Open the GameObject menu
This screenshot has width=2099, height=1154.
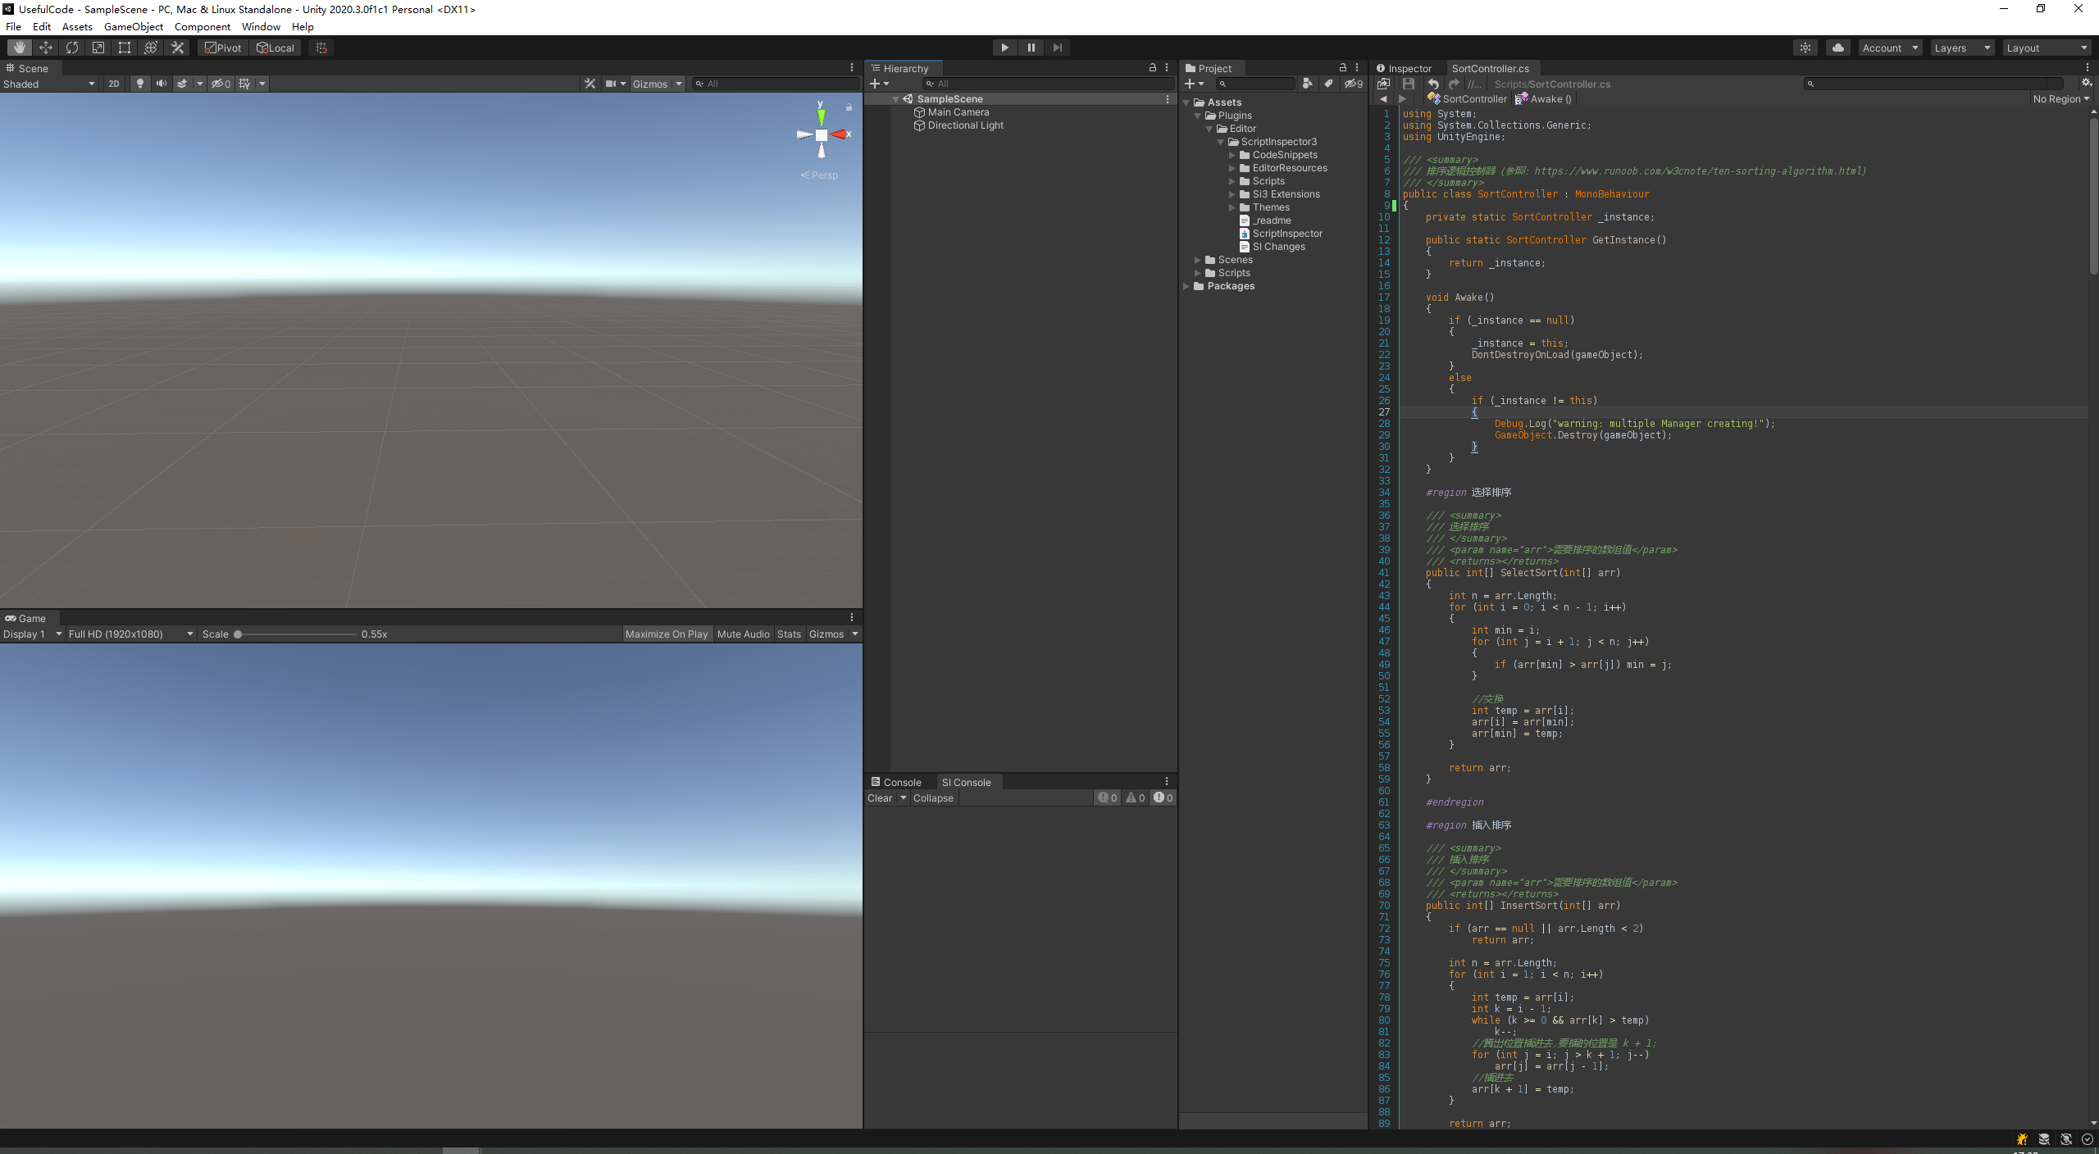pos(134,27)
